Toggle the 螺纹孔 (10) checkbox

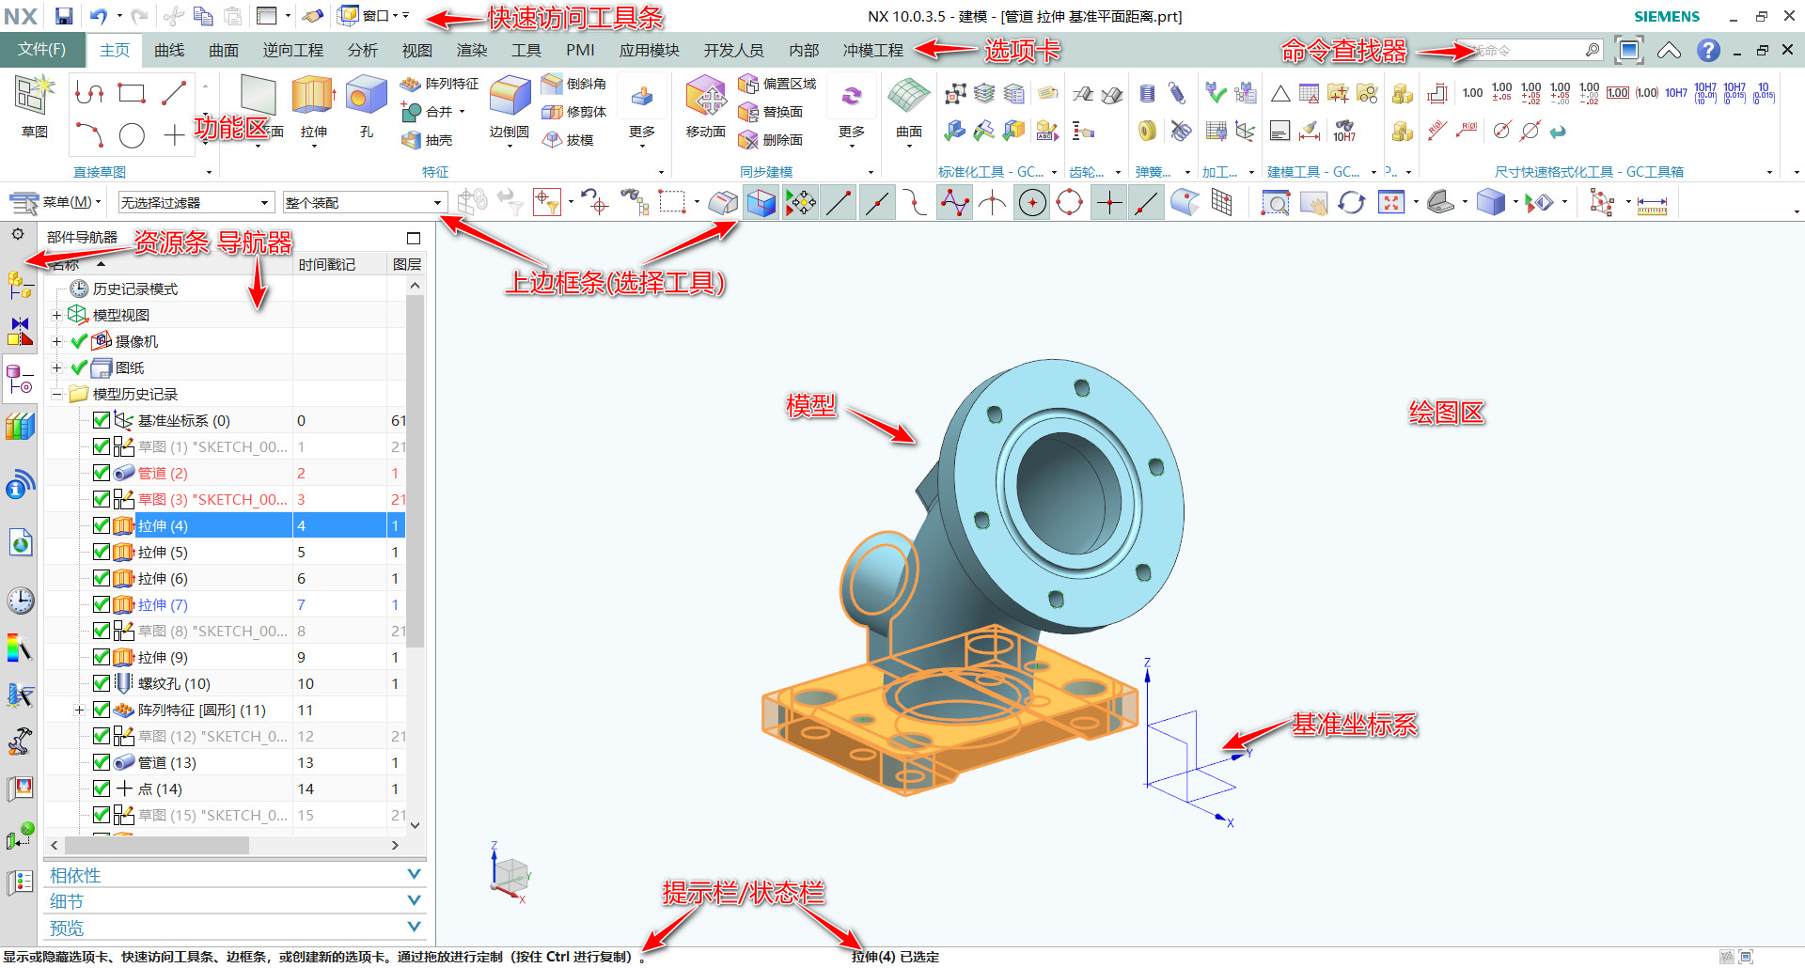[x=102, y=683]
